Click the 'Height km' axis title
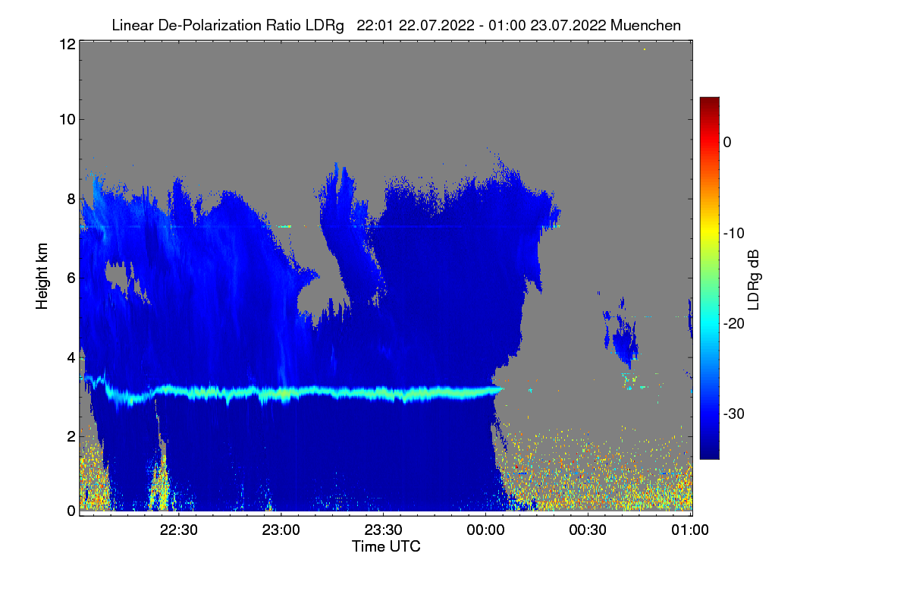 [x=42, y=277]
